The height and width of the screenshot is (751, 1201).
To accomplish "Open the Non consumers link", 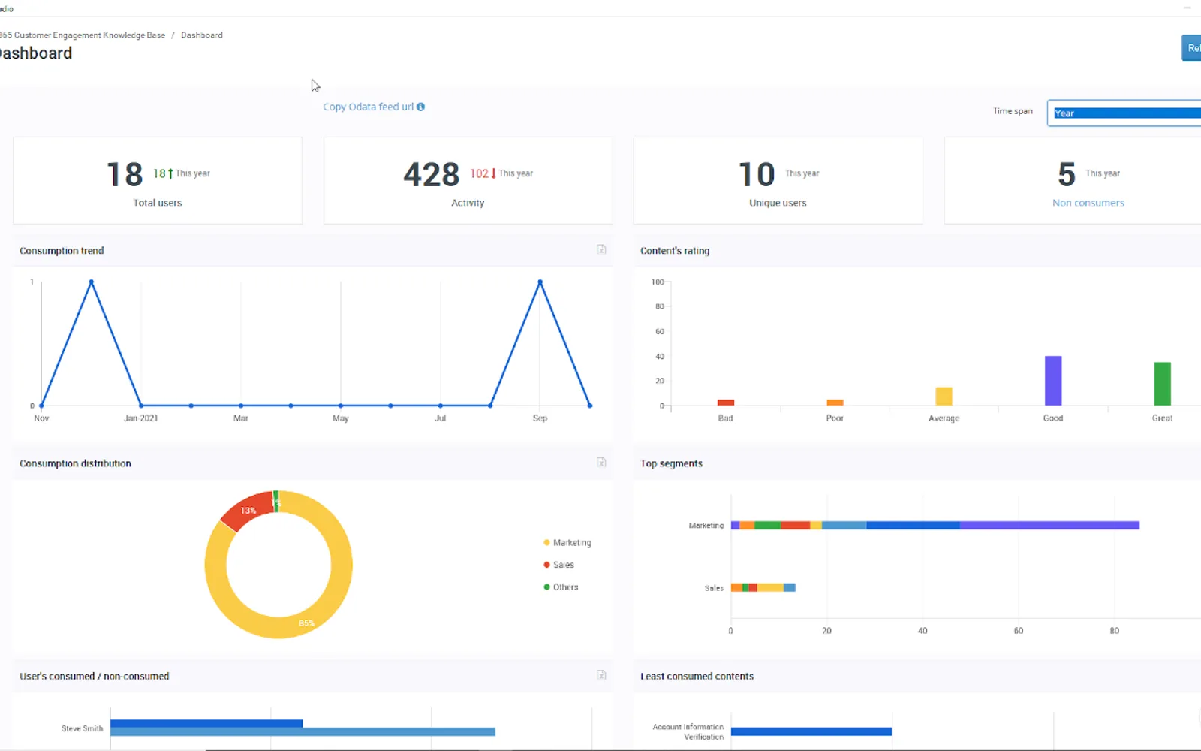I will click(x=1088, y=203).
